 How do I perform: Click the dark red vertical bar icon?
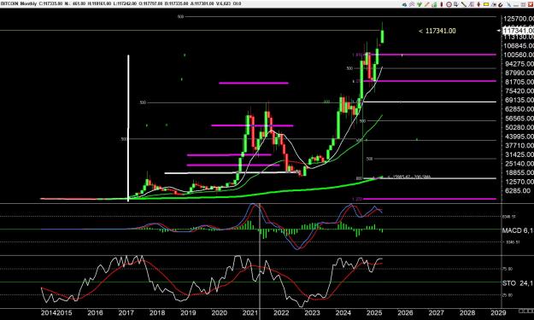pyautogui.click(x=442, y=4)
